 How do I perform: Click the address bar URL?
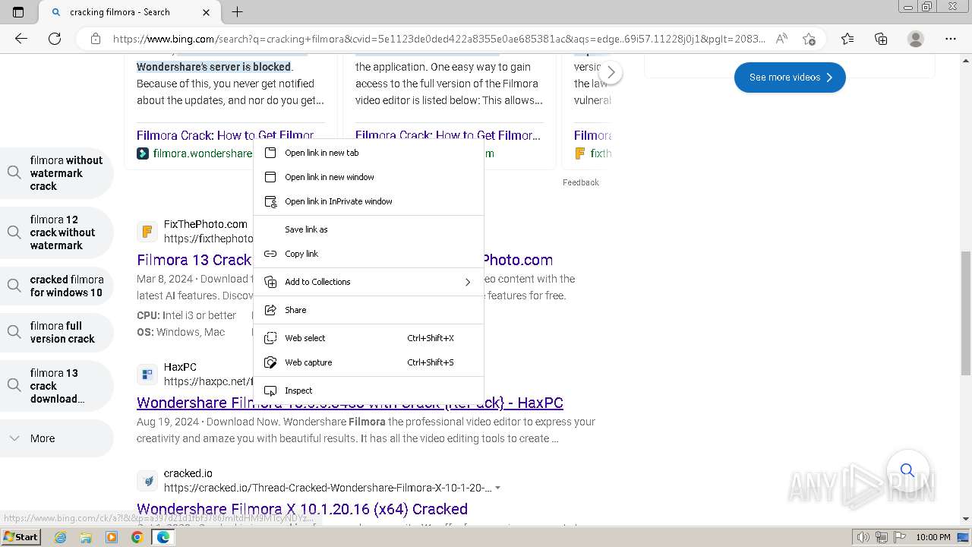(x=439, y=39)
